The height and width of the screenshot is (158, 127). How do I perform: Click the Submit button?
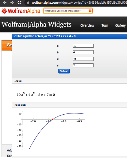pos(64,71)
